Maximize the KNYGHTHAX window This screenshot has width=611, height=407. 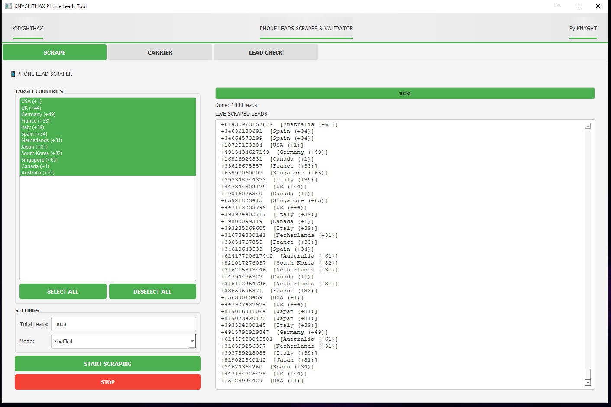(x=578, y=6)
